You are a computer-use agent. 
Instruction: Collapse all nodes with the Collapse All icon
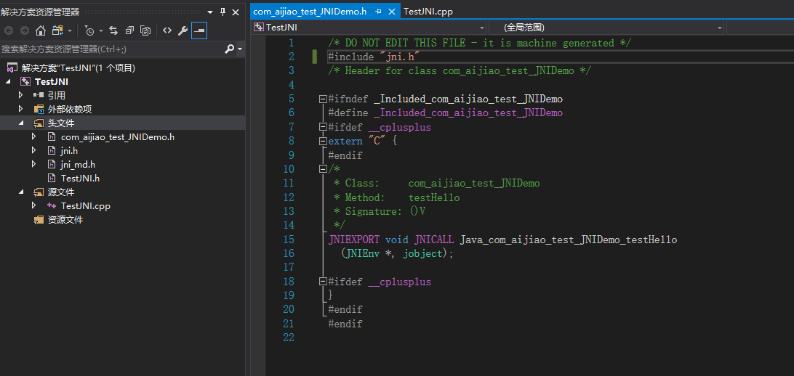point(129,30)
